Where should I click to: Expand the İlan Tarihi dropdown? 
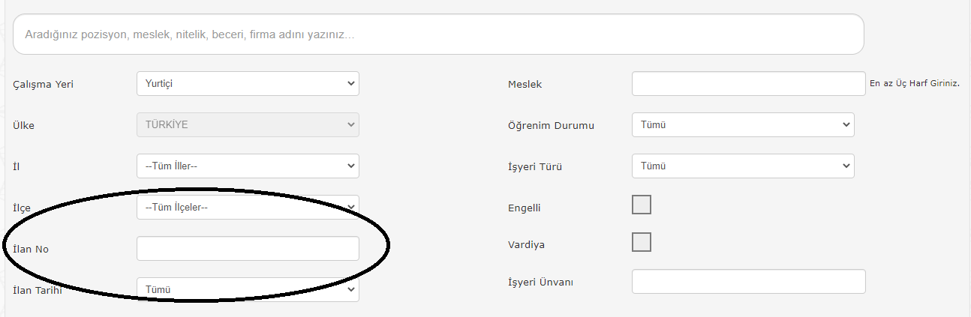click(x=248, y=289)
